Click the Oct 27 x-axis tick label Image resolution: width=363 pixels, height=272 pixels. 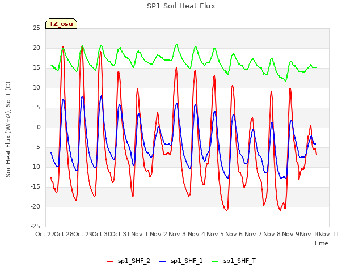(x=45, y=234)
